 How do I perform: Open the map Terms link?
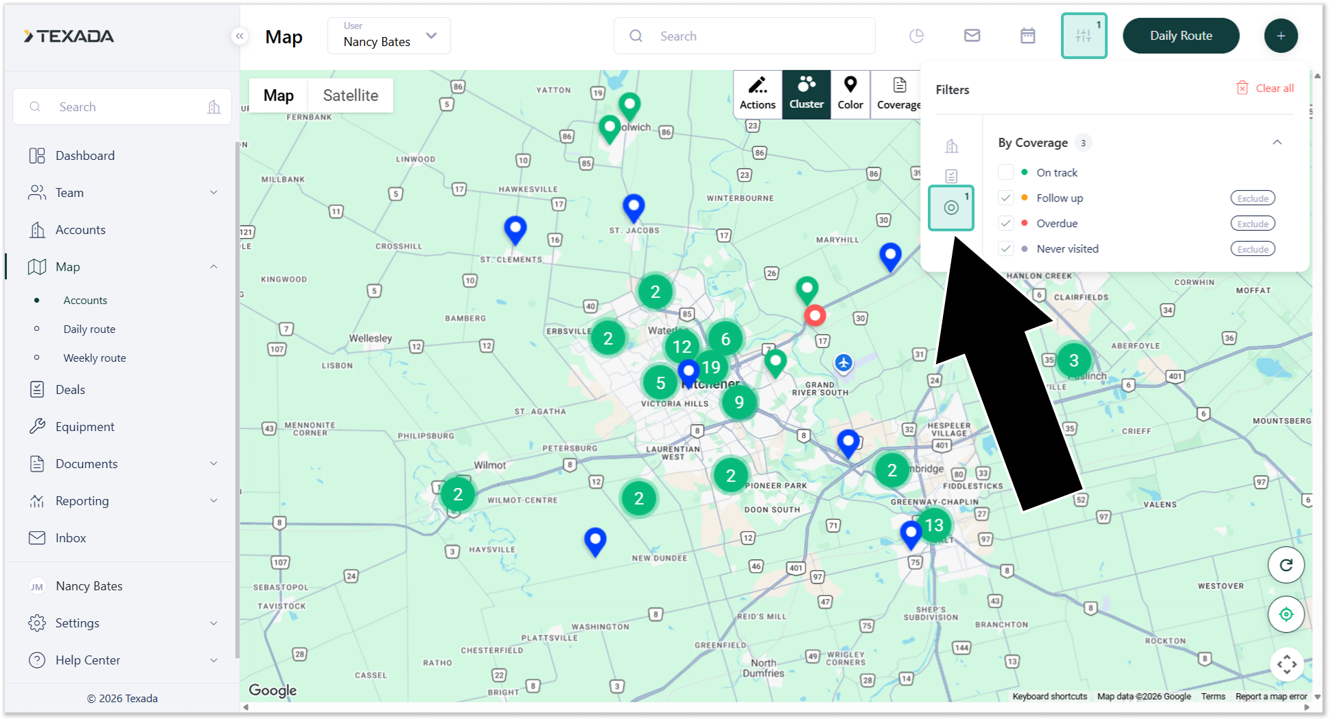1213,697
